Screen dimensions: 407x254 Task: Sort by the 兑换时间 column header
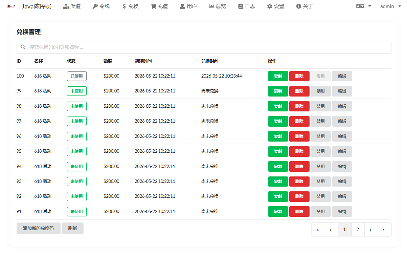click(x=210, y=61)
